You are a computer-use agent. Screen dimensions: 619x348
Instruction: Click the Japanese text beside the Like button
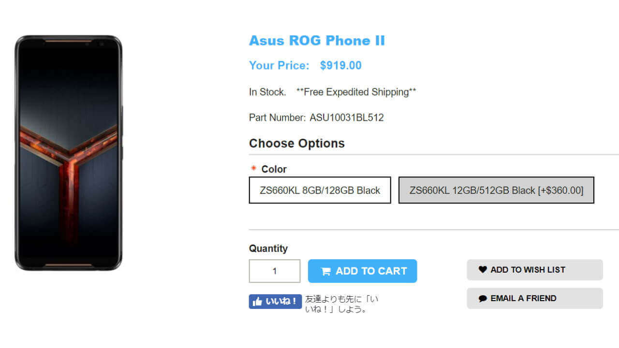pyautogui.click(x=341, y=304)
